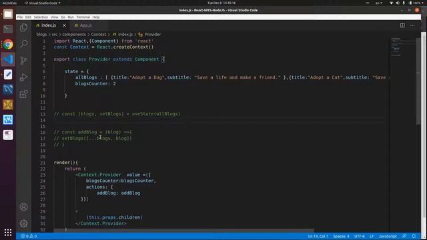Screen dimensions: 427x240
Task: Open the File menu
Action: 20,17
